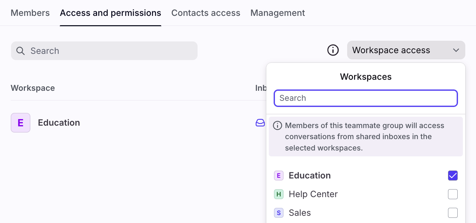Click the main Search field above the table
Screen dimensions: 476x223
coord(111,51)
